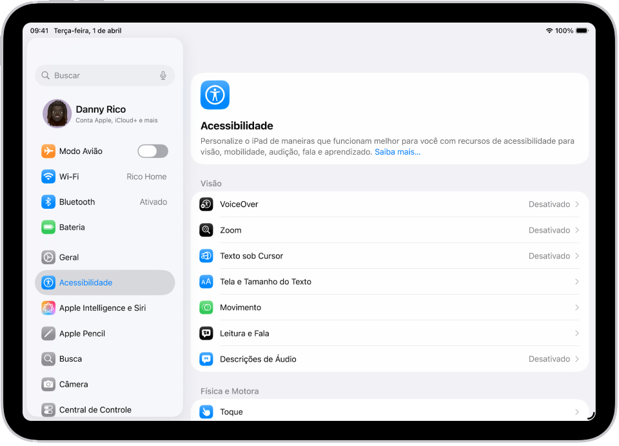The image size is (619, 446).
Task: Click the VoiceOver icon
Action: pyautogui.click(x=206, y=204)
